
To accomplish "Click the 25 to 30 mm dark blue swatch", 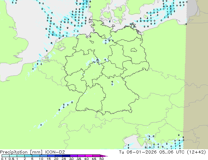I will click(66, 156).
